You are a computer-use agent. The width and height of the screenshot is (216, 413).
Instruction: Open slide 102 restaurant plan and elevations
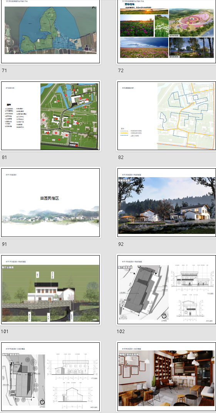click(167, 289)
